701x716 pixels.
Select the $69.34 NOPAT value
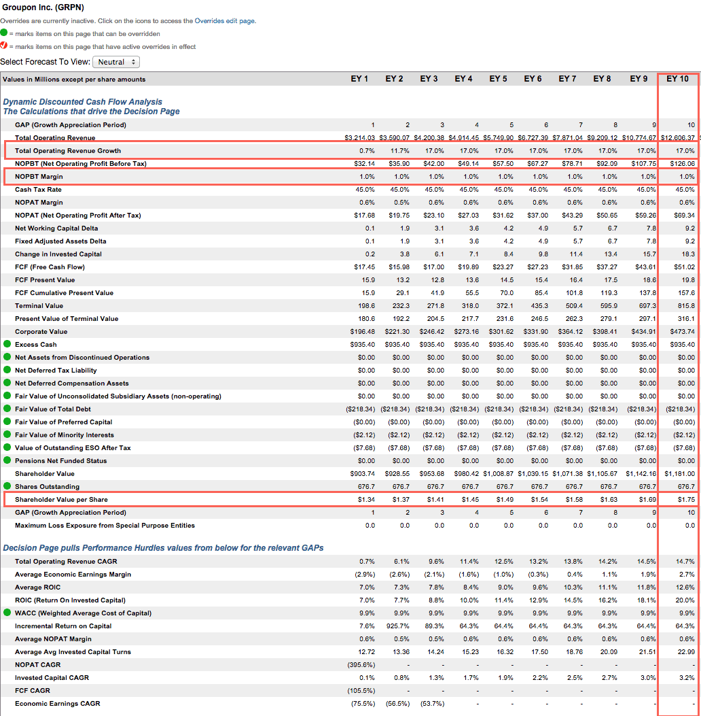click(x=684, y=216)
